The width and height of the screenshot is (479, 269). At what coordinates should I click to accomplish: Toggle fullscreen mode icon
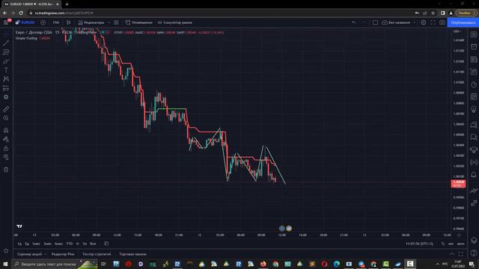(433, 22)
